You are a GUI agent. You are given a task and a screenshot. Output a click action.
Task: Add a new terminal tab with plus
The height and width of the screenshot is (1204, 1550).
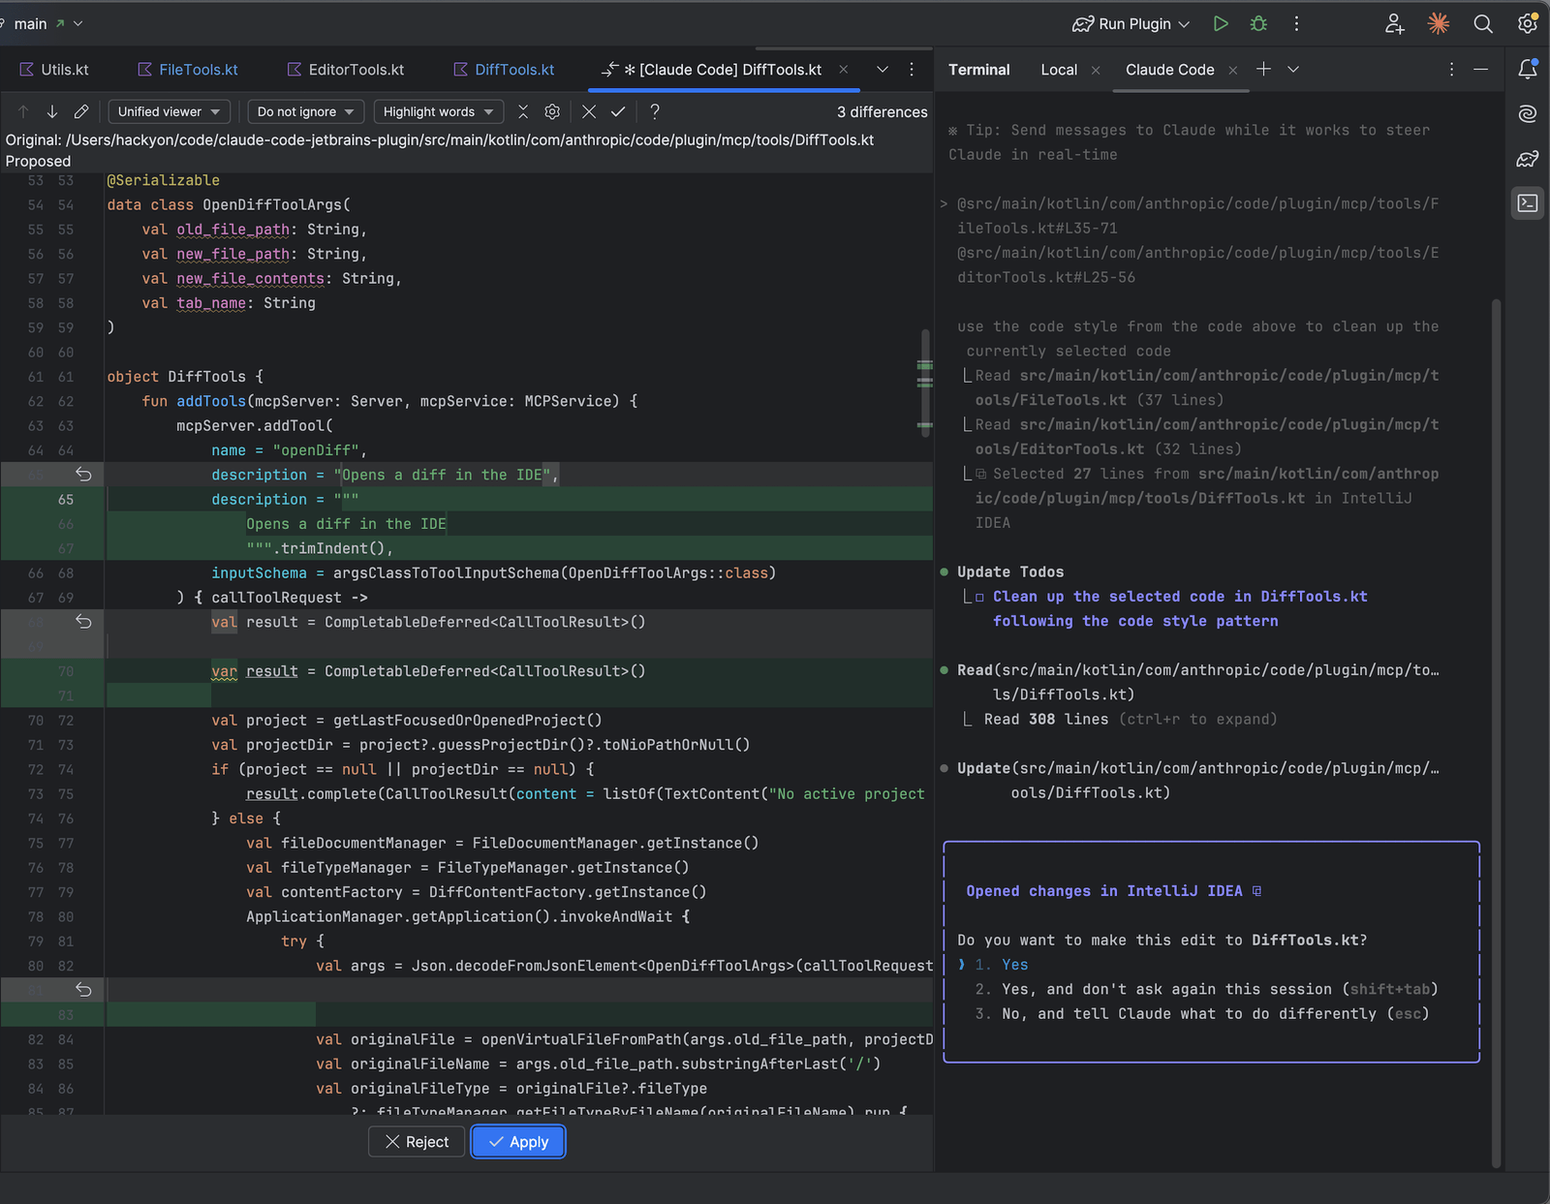coord(1263,69)
